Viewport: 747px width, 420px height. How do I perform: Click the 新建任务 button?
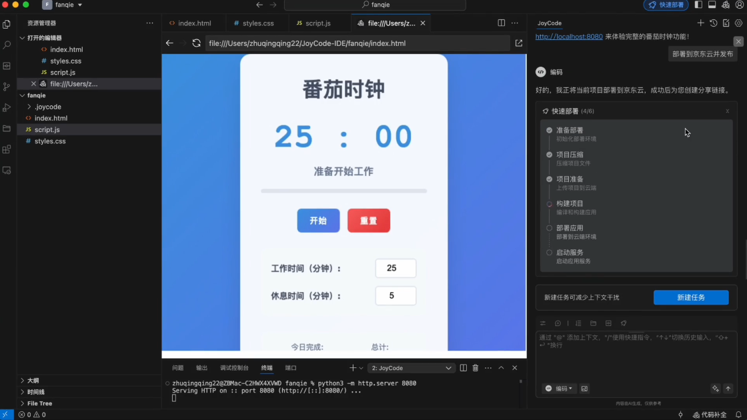pyautogui.click(x=691, y=297)
